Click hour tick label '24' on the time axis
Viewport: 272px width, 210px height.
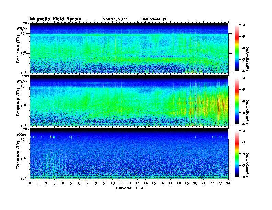[x=228, y=183]
